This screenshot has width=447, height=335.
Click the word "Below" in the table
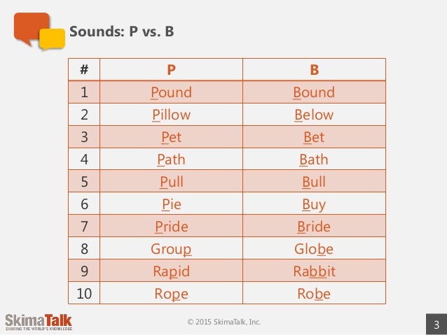pos(314,115)
